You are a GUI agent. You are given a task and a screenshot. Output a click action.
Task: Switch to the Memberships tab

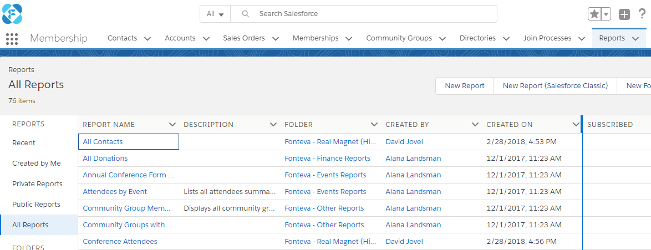[x=315, y=38]
